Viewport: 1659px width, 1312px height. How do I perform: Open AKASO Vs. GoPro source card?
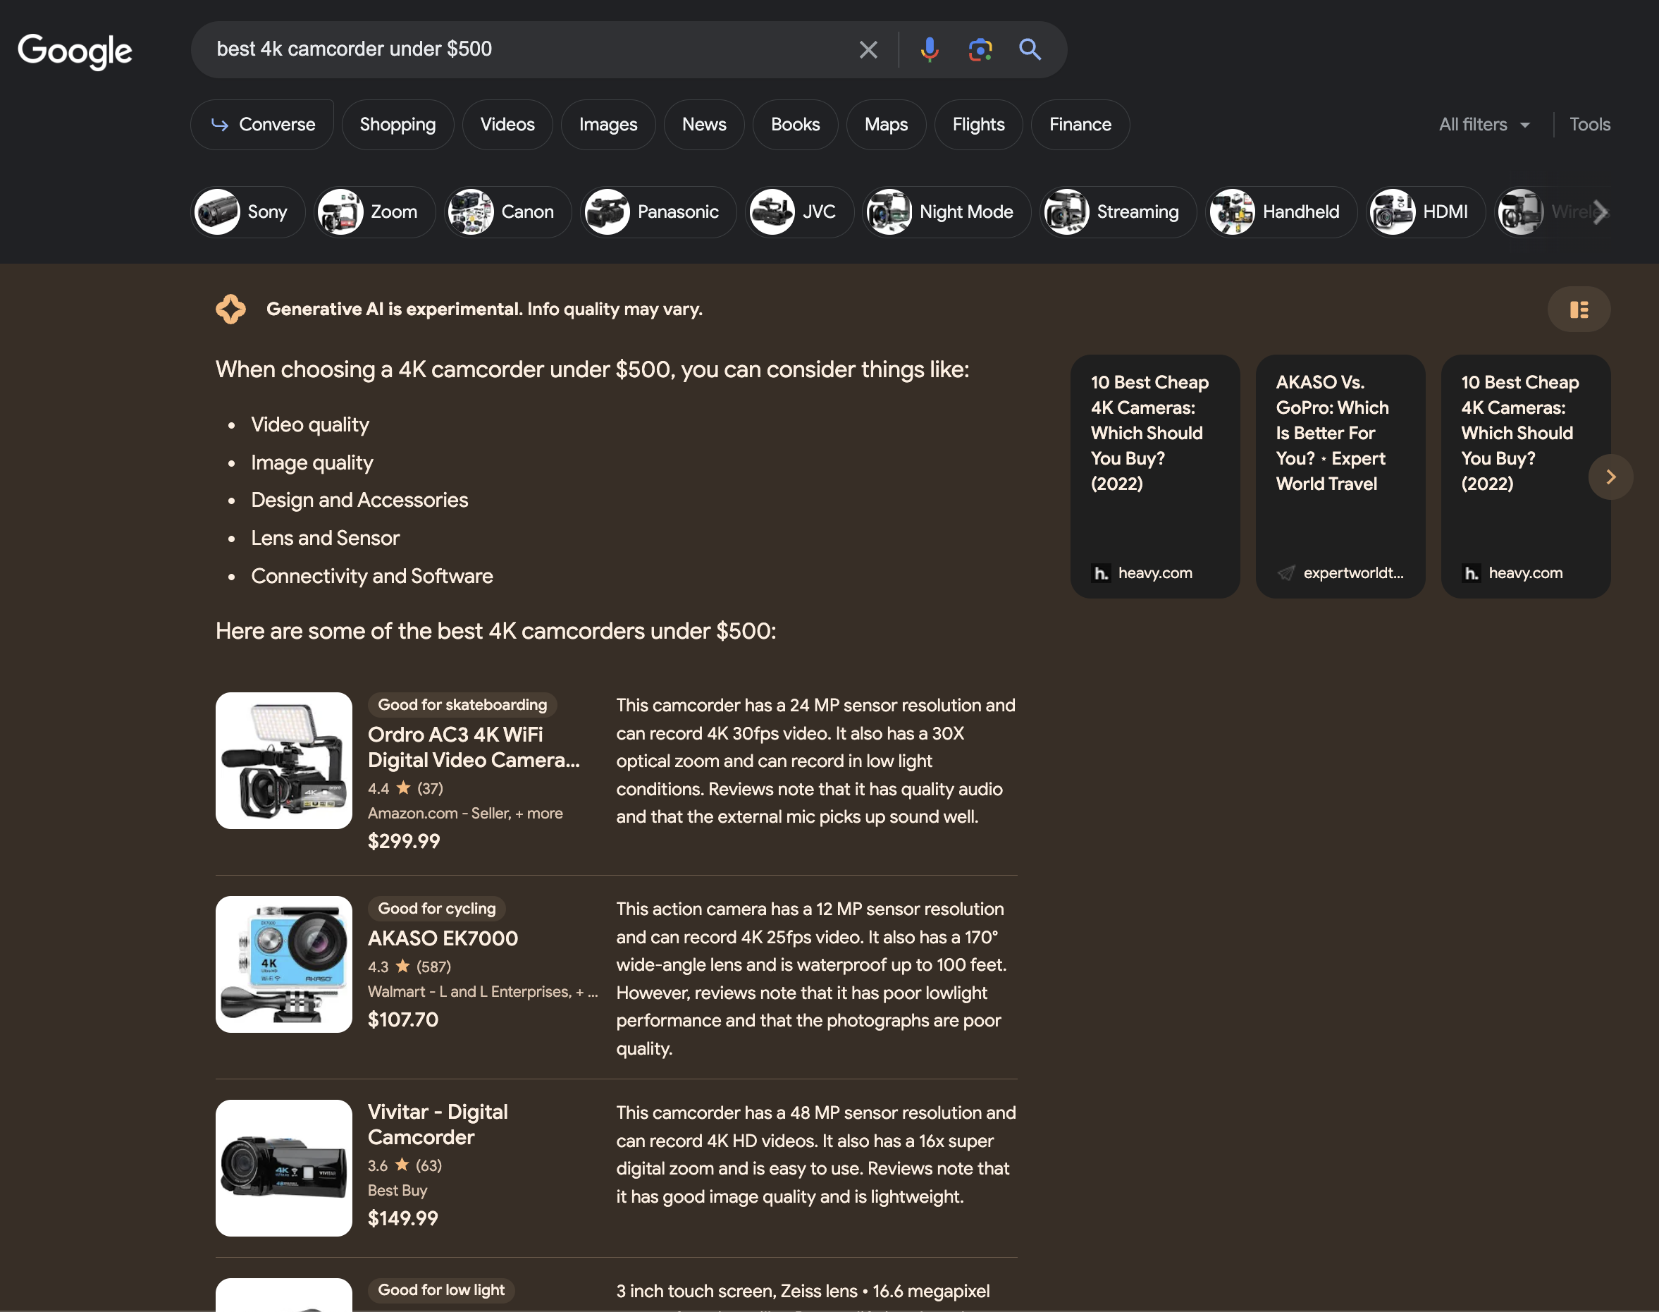click(x=1340, y=477)
